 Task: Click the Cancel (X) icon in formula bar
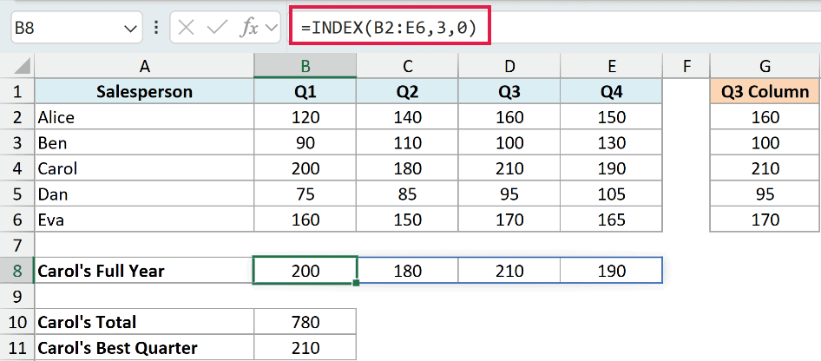pos(187,28)
